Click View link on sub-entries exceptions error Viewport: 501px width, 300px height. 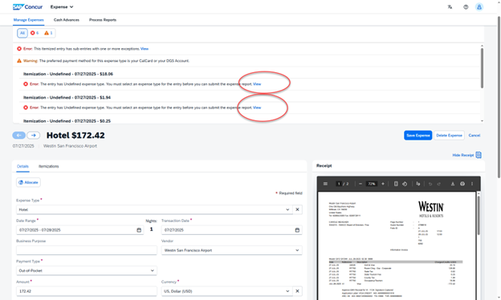pyautogui.click(x=145, y=49)
